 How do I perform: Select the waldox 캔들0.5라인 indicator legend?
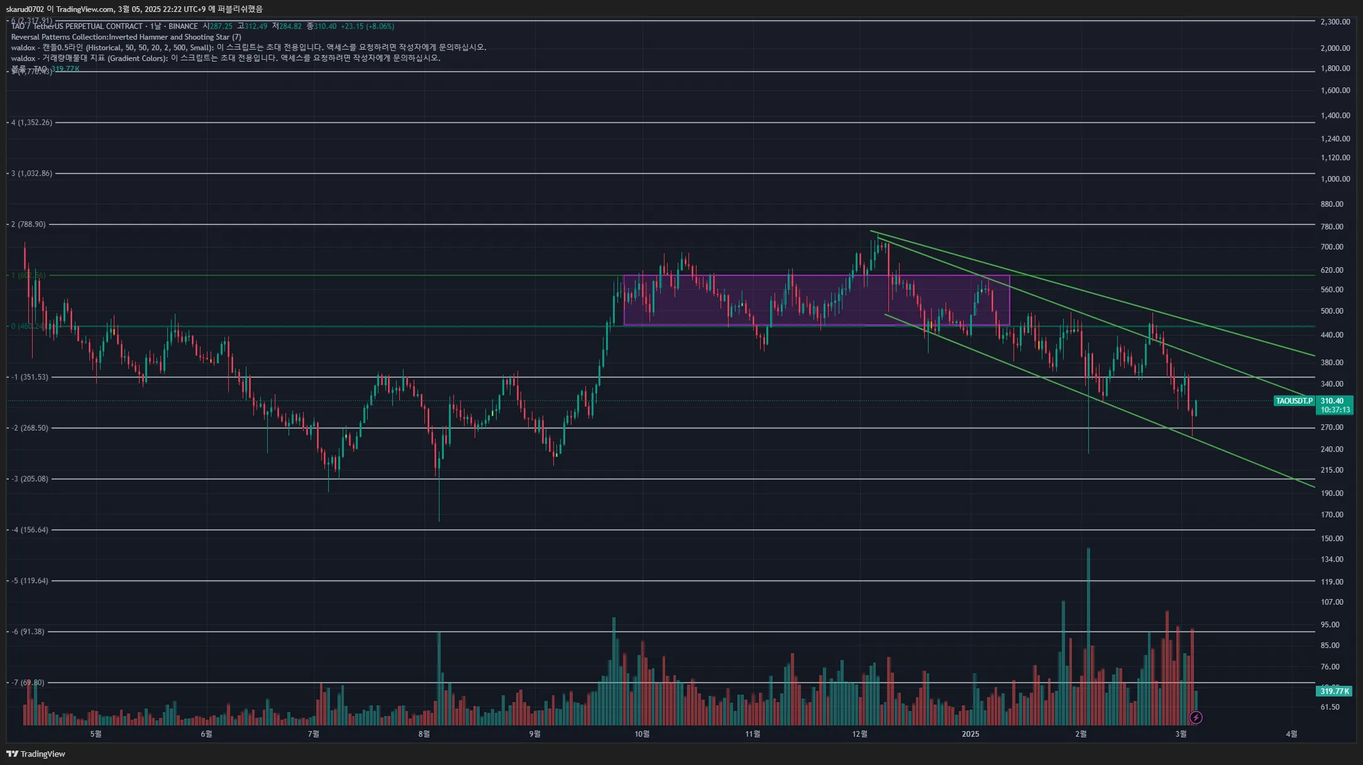tap(248, 48)
